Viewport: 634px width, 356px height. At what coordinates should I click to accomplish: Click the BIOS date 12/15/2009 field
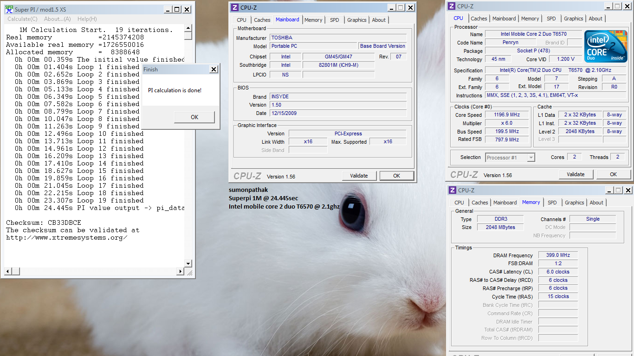tap(338, 113)
